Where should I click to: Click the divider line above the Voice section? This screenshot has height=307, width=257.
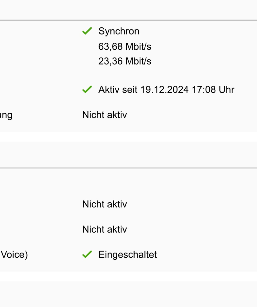pyautogui.click(x=128, y=168)
